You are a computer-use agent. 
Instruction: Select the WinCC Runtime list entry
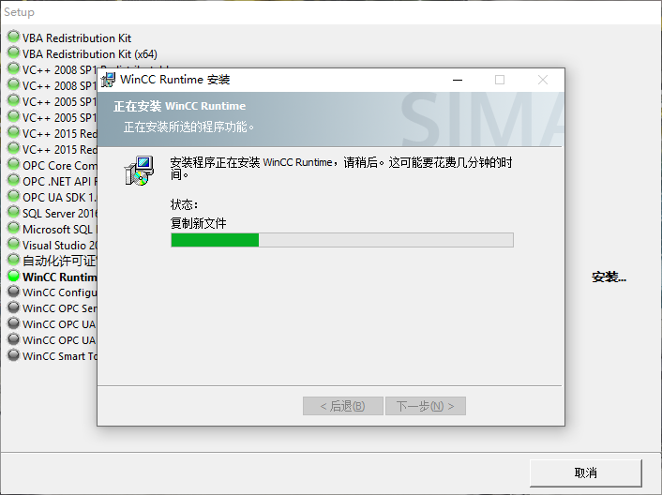(x=59, y=277)
